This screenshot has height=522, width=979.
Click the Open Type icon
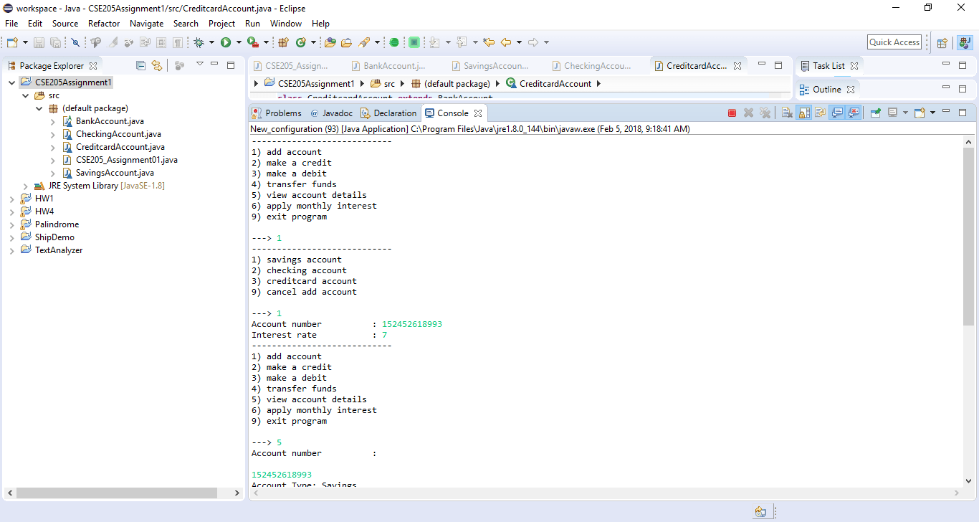pos(330,43)
